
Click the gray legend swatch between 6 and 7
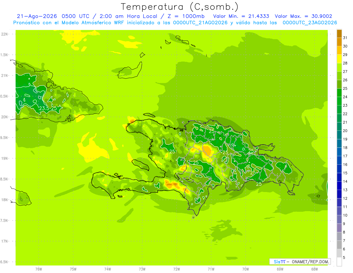pos(339,245)
